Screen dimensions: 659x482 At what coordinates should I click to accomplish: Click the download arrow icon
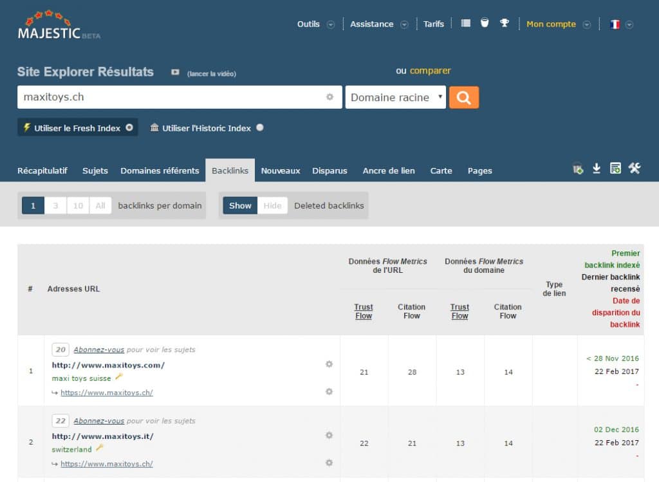[597, 169]
